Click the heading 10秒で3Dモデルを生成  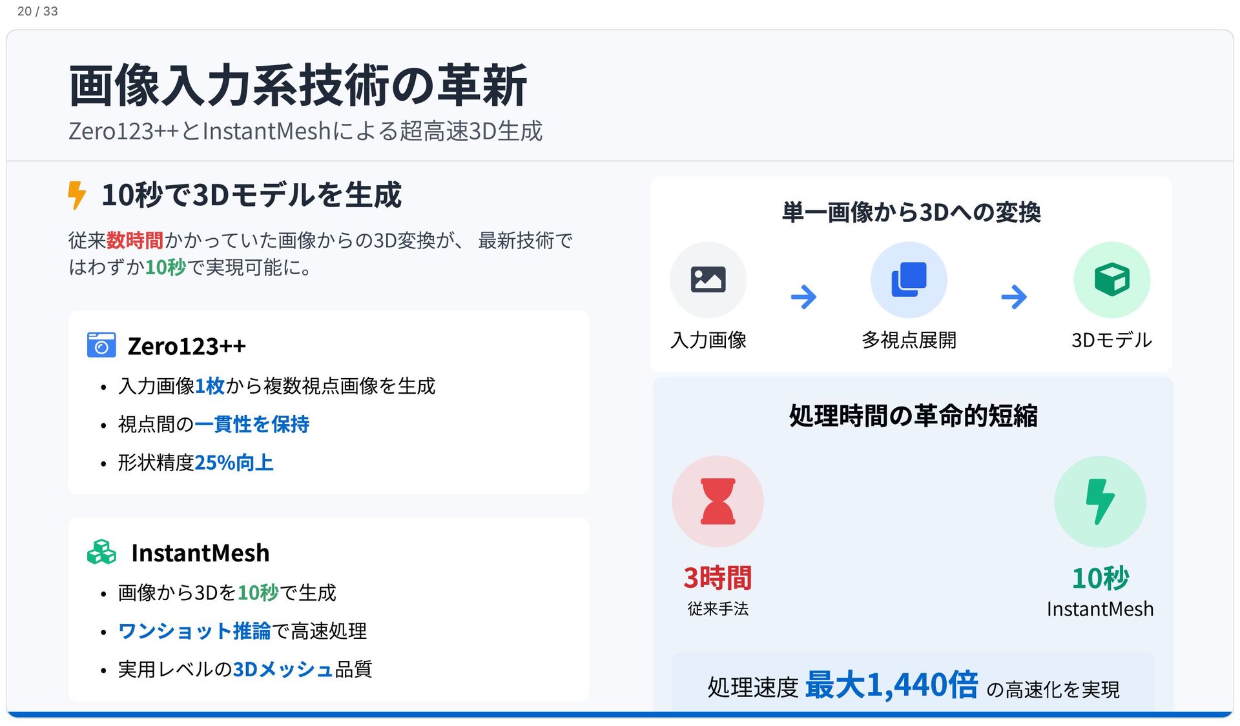click(x=251, y=195)
